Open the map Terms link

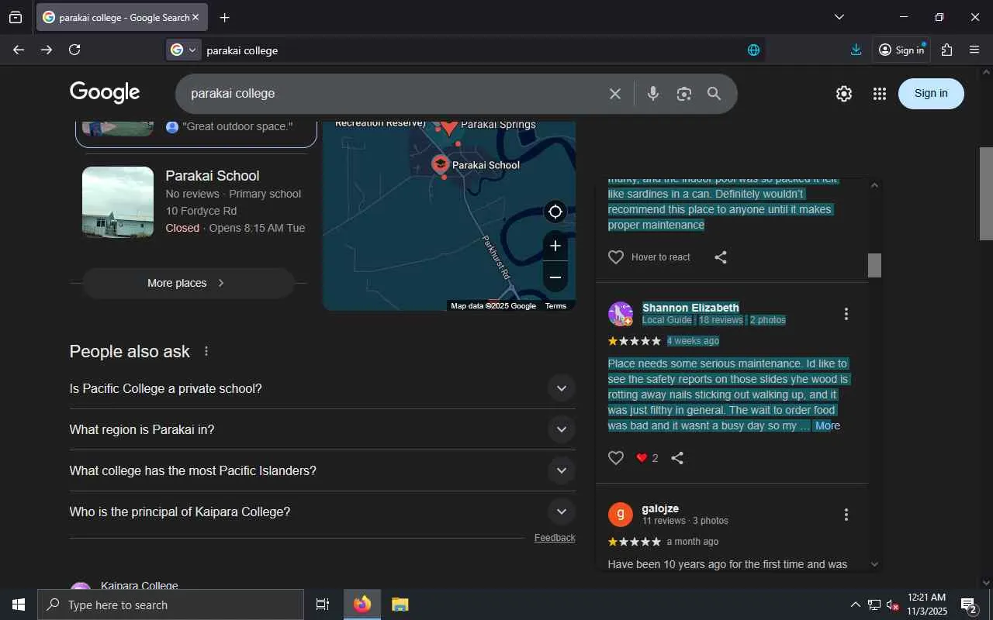(555, 306)
